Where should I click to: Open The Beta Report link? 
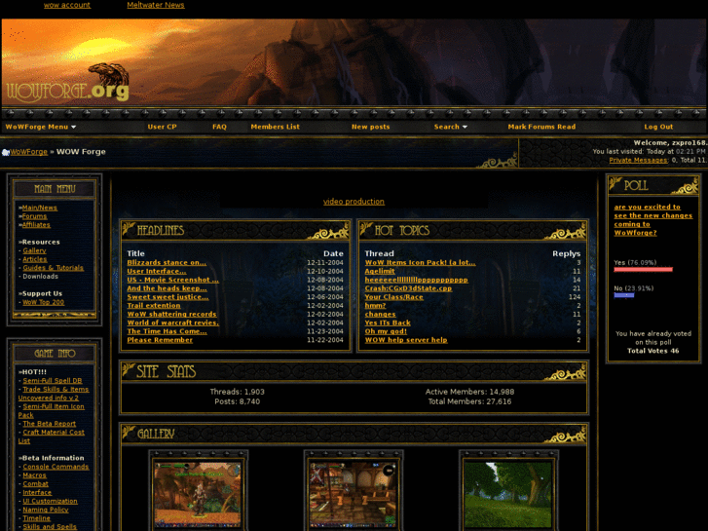click(50, 424)
